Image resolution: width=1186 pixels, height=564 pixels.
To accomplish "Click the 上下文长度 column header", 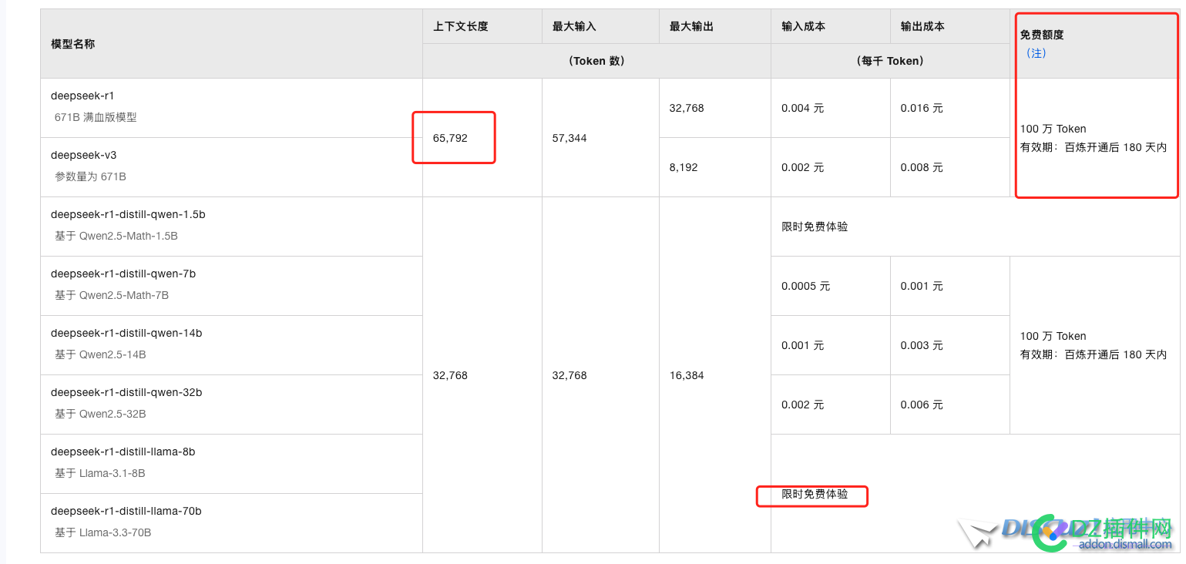I will (x=461, y=26).
